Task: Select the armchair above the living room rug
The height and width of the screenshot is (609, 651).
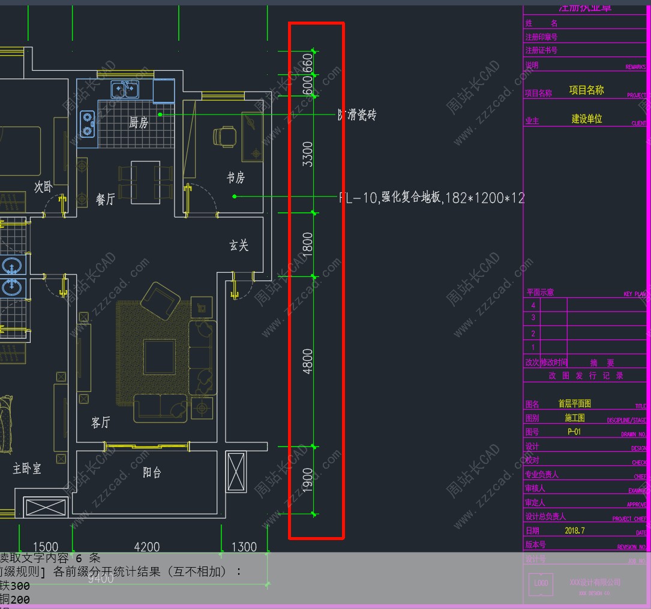Action: coord(160,299)
